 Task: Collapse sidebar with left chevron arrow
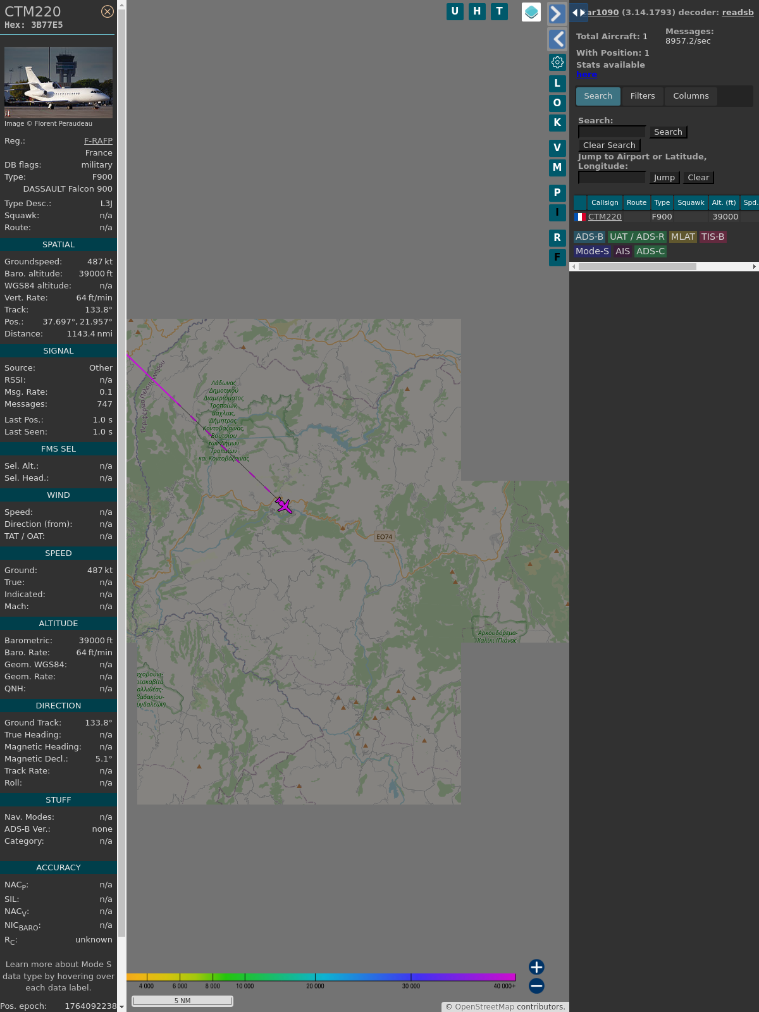coord(557,39)
